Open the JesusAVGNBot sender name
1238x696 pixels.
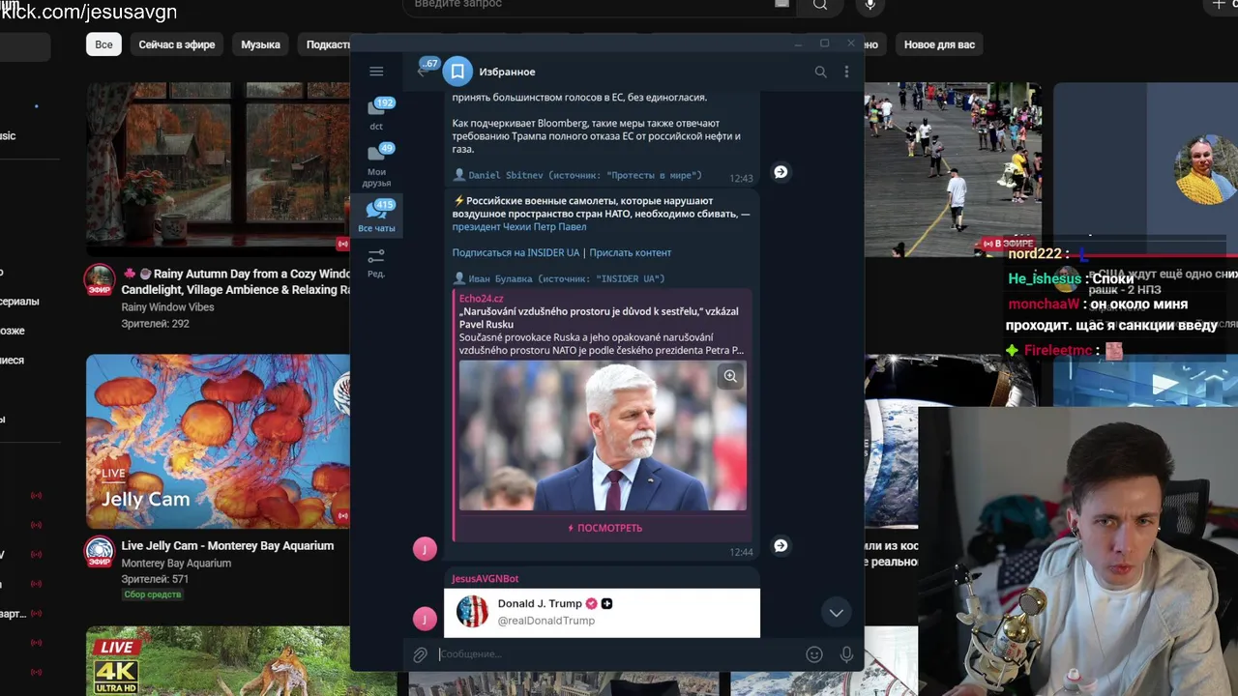(486, 578)
